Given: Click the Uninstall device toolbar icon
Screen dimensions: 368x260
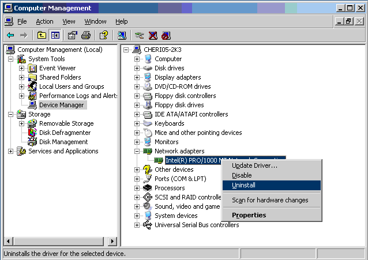Looking at the screenshot, I should [153, 35].
